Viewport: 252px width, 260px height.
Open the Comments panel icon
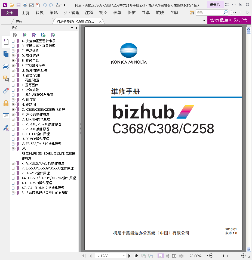pyautogui.click(x=6, y=78)
